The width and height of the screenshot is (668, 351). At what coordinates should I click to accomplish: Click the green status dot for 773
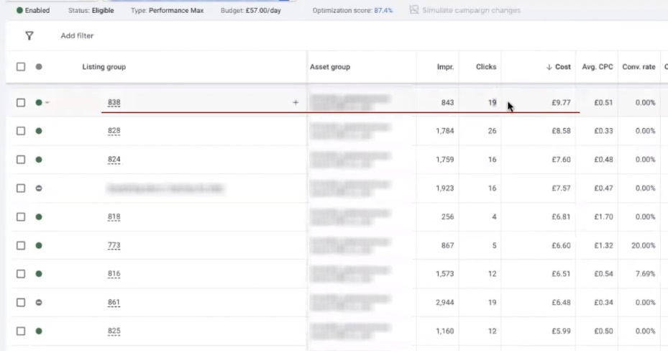[39, 245]
